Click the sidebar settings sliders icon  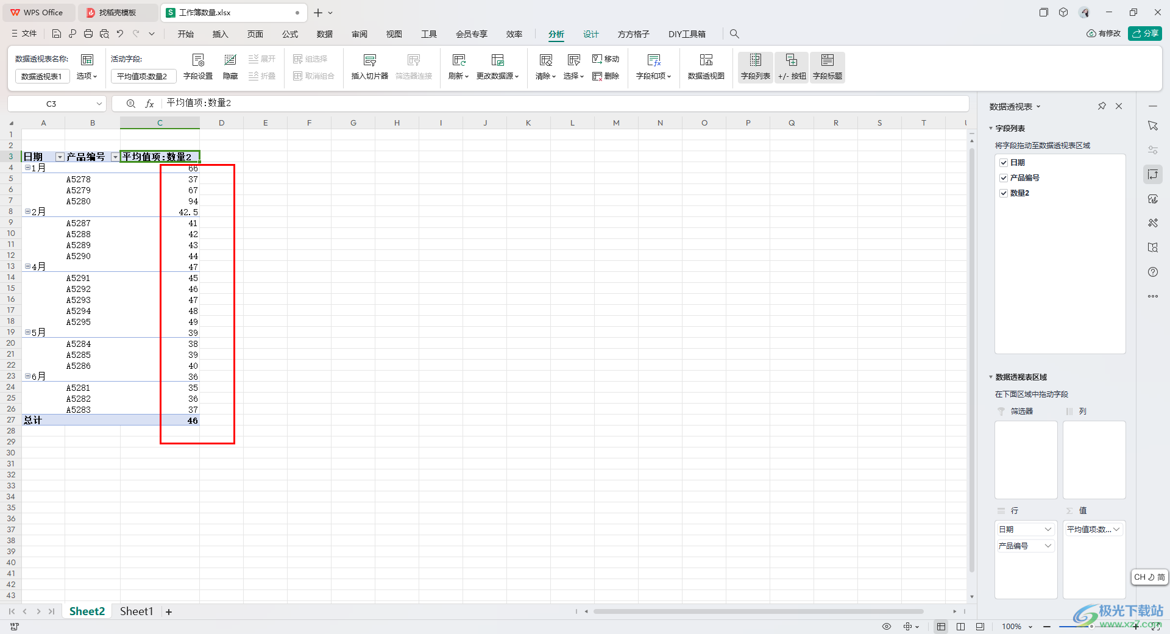(1153, 150)
